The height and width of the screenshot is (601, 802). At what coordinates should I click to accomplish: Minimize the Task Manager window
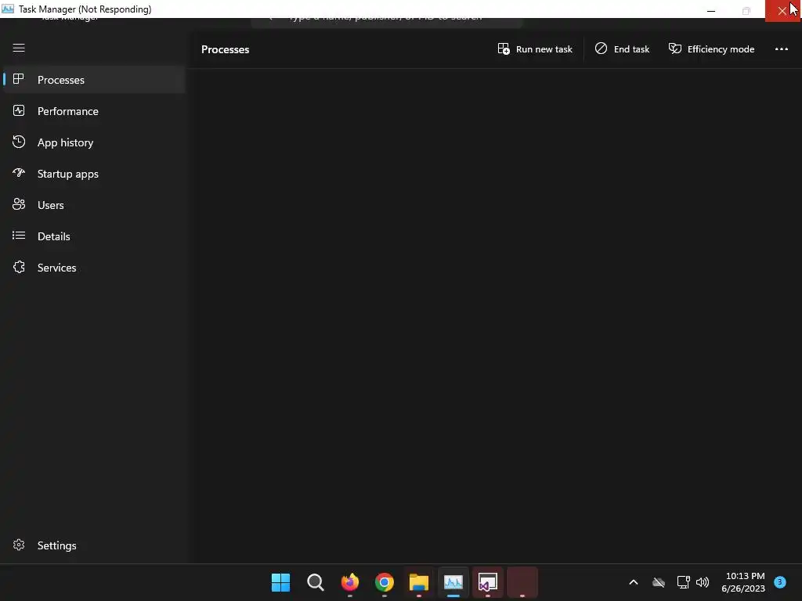[711, 10]
